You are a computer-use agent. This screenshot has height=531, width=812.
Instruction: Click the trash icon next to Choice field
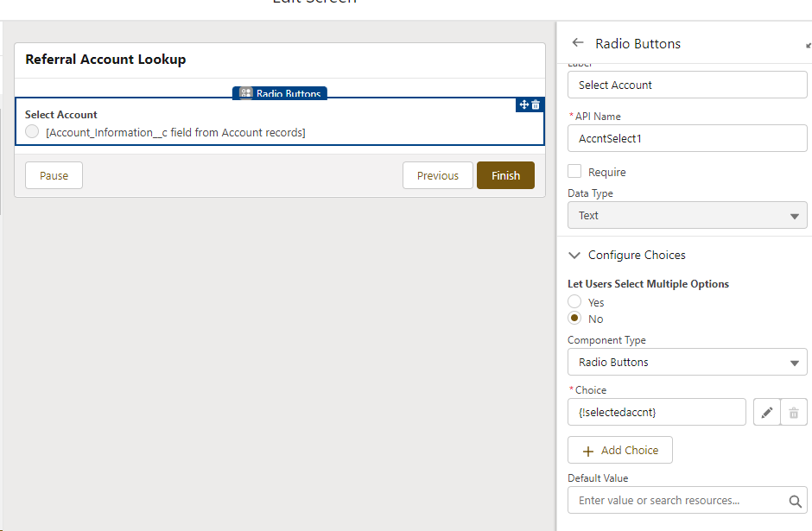pyautogui.click(x=794, y=413)
